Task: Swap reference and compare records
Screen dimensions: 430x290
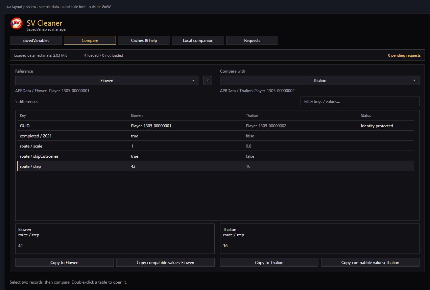Action: 207,80
